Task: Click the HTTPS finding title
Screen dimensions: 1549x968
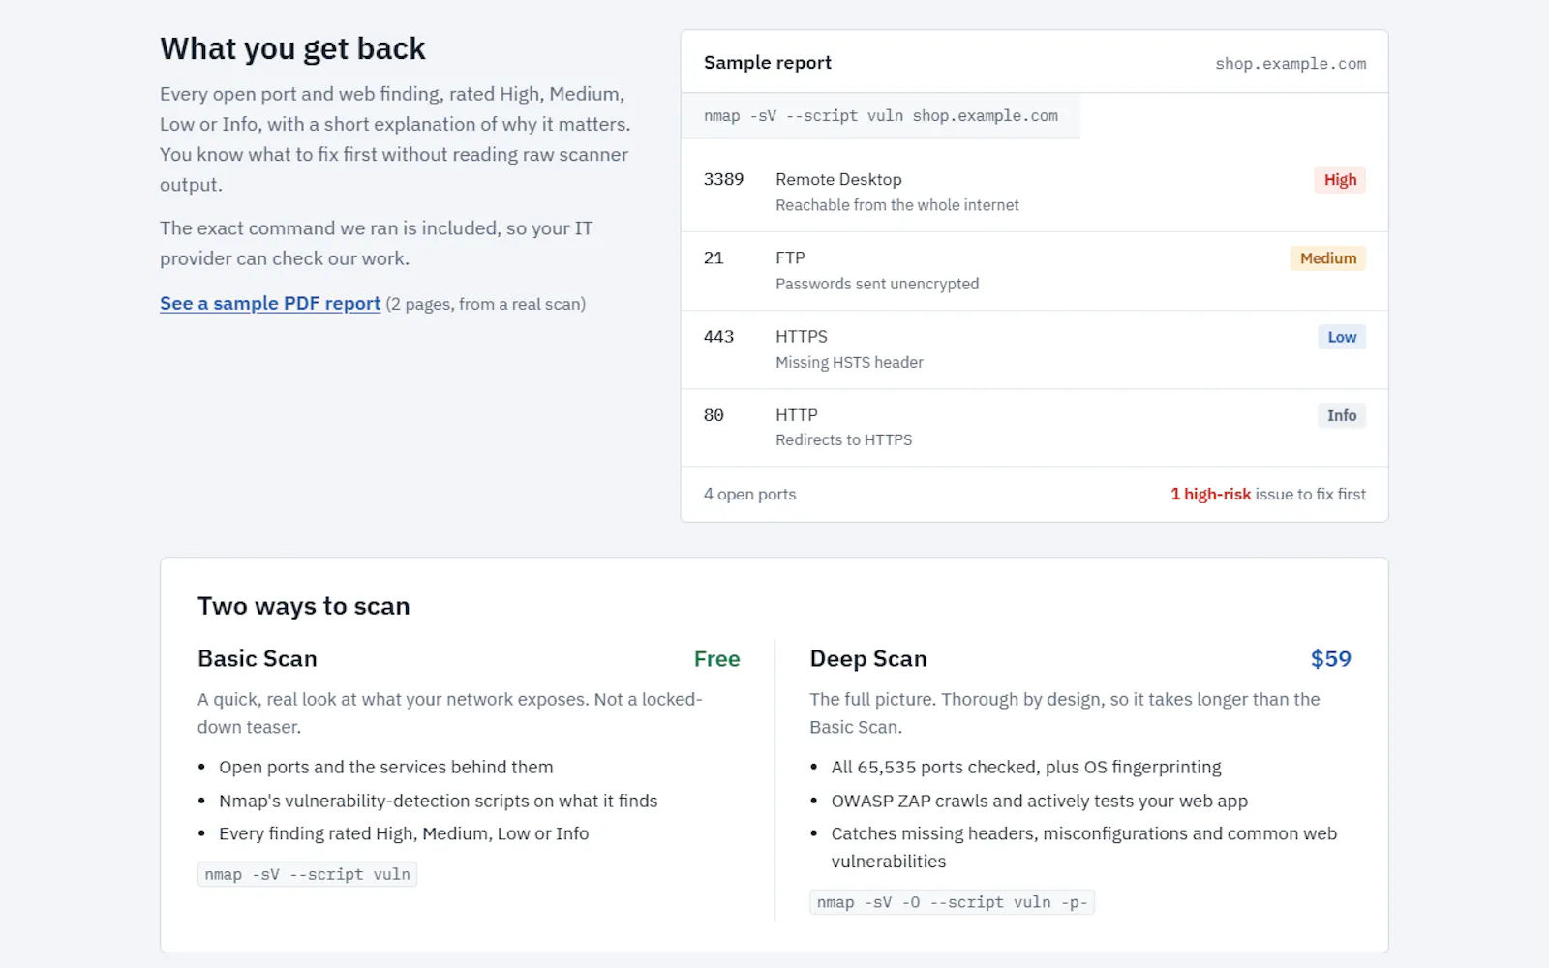Action: click(x=802, y=336)
